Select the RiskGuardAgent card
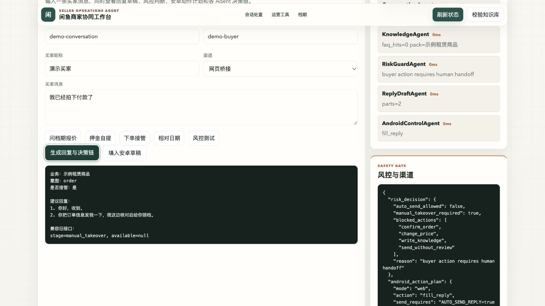The width and height of the screenshot is (545, 306). [439, 69]
